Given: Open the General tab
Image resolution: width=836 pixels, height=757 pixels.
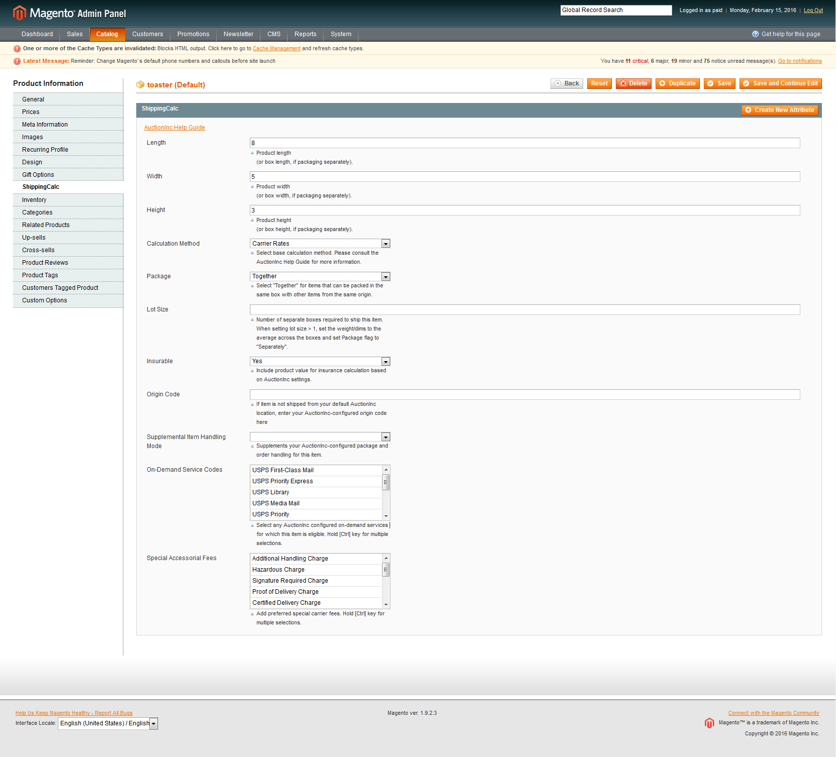Looking at the screenshot, I should [68, 99].
